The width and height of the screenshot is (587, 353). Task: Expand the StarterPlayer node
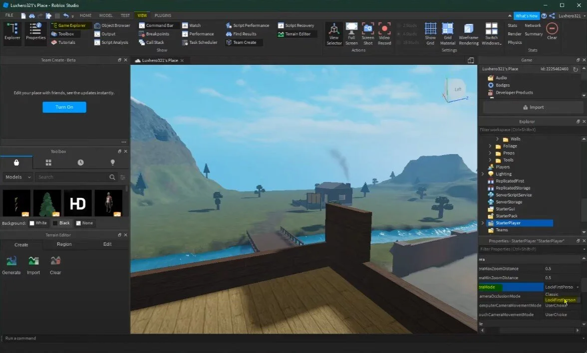tap(483, 223)
